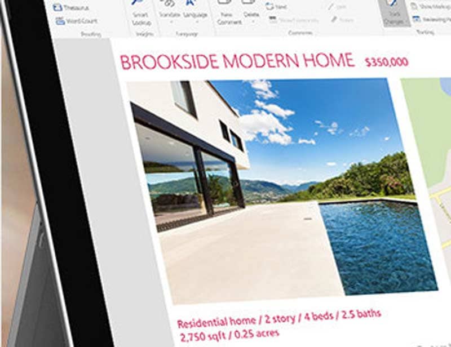The image size is (451, 347).
Task: Click the "Residential home / 2 story" line
Action: coord(278,318)
